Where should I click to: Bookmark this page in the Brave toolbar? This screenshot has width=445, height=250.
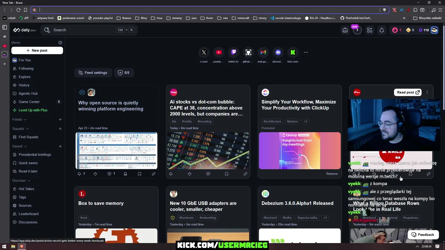coord(25,10)
